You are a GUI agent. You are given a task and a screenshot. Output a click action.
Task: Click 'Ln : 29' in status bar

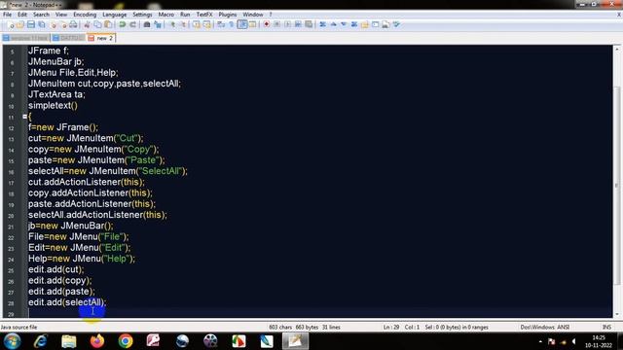point(391,328)
